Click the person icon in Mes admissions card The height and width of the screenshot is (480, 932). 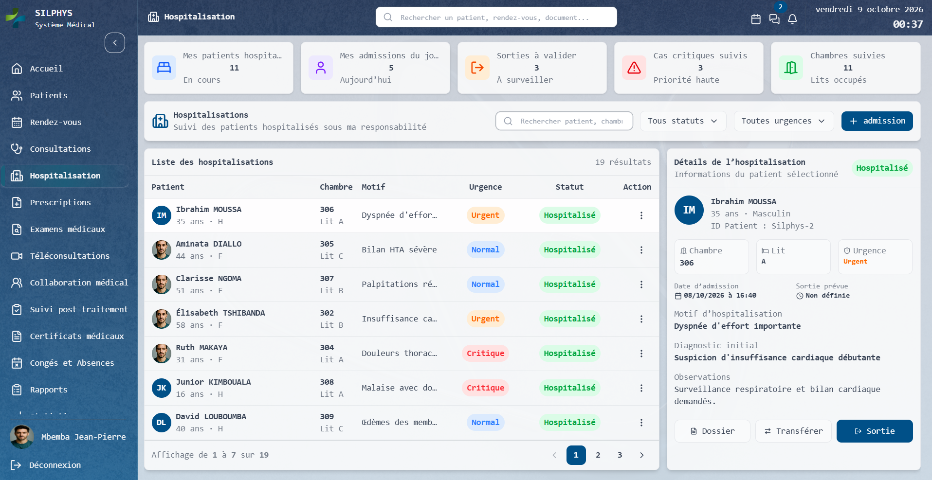[x=321, y=68]
